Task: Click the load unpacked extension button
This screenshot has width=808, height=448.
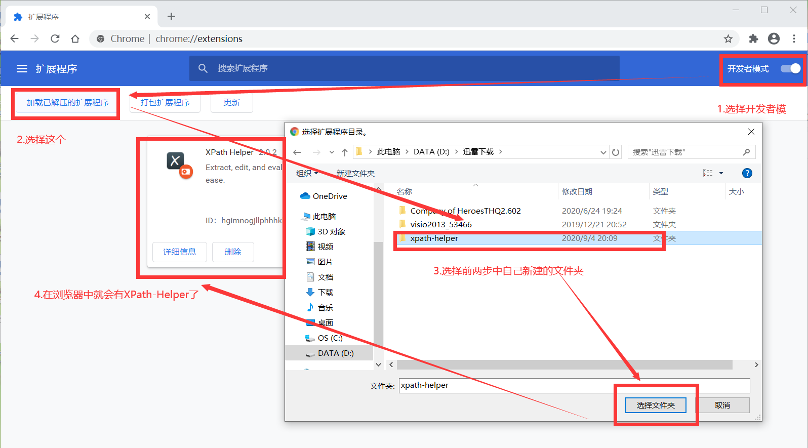Action: tap(67, 103)
